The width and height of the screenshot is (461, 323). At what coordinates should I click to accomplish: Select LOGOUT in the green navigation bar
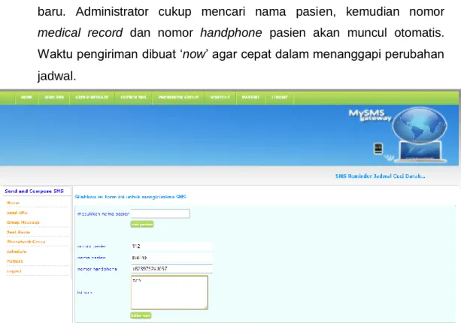pyautogui.click(x=280, y=98)
